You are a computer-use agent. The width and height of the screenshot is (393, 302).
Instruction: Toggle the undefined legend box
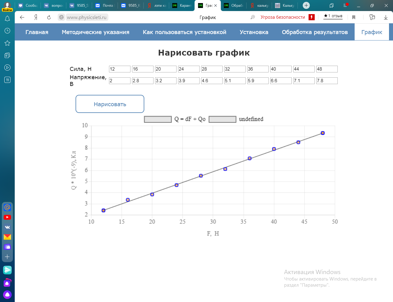(223, 119)
